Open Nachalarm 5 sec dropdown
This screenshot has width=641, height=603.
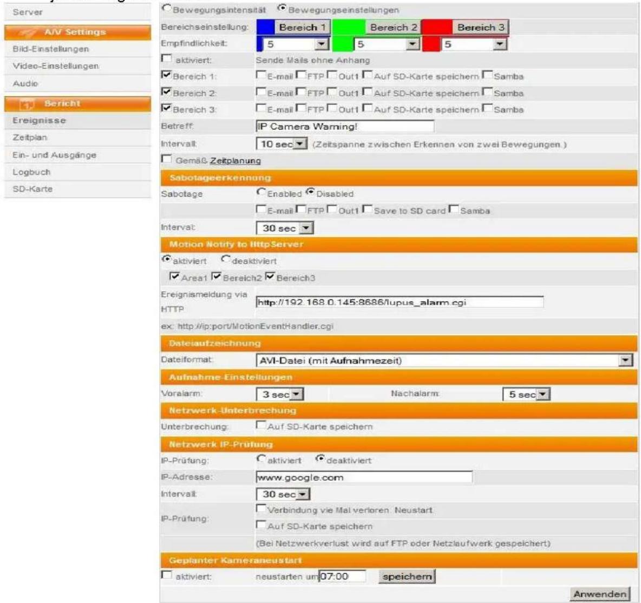pos(527,395)
